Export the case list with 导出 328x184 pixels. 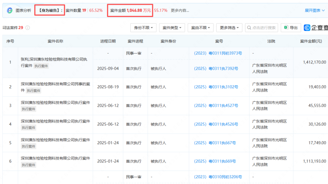pos(291,28)
